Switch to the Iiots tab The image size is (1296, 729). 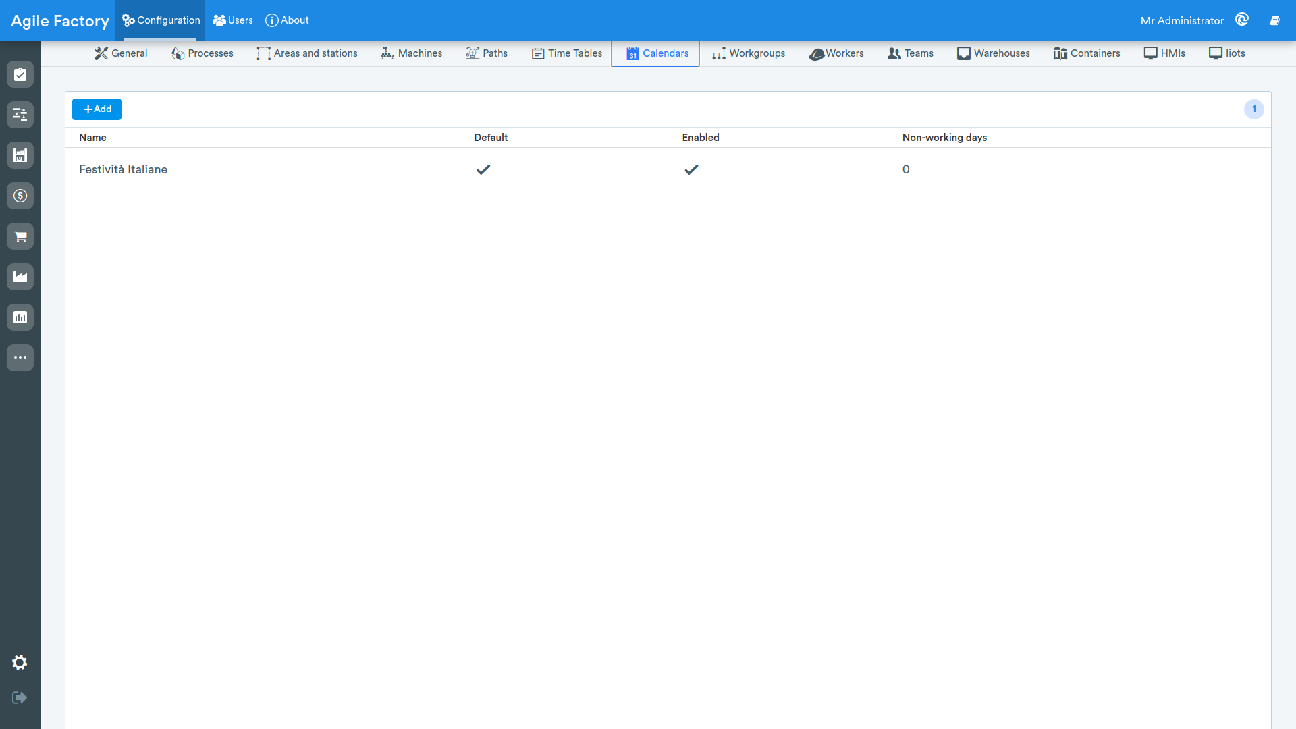(x=1227, y=53)
